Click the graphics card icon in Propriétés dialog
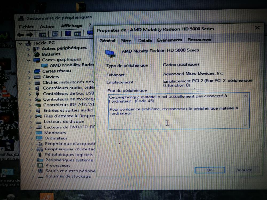Viewport: 267px width, 200px height. click(111, 53)
